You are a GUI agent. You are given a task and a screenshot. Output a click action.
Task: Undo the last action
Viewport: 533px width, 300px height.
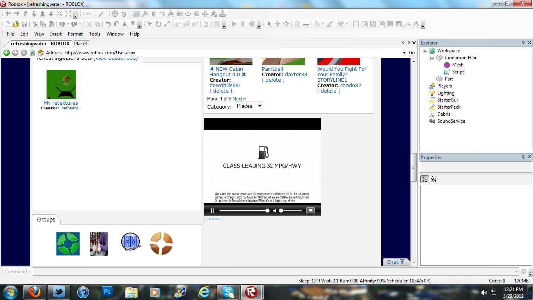[61, 24]
